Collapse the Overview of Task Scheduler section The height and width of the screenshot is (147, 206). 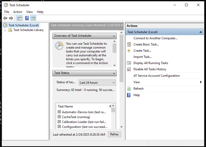click(114, 36)
